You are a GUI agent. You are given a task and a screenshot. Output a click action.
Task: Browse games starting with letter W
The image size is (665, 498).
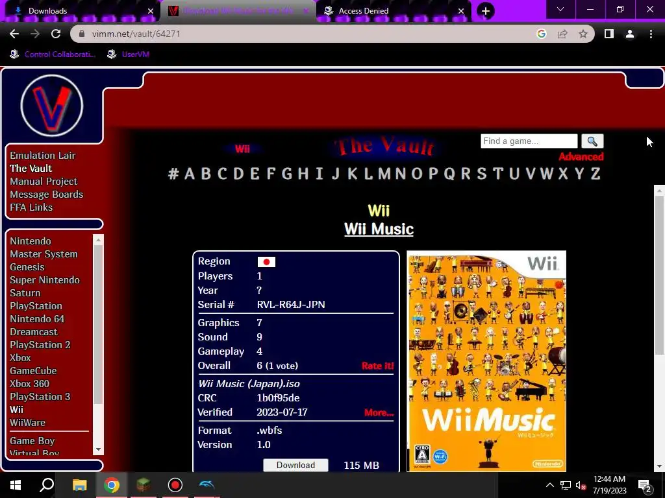[547, 174]
